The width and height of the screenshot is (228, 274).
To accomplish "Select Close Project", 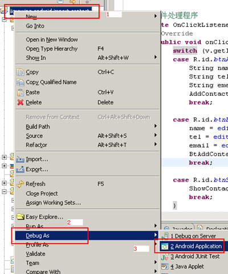I will [x=87, y=194].
